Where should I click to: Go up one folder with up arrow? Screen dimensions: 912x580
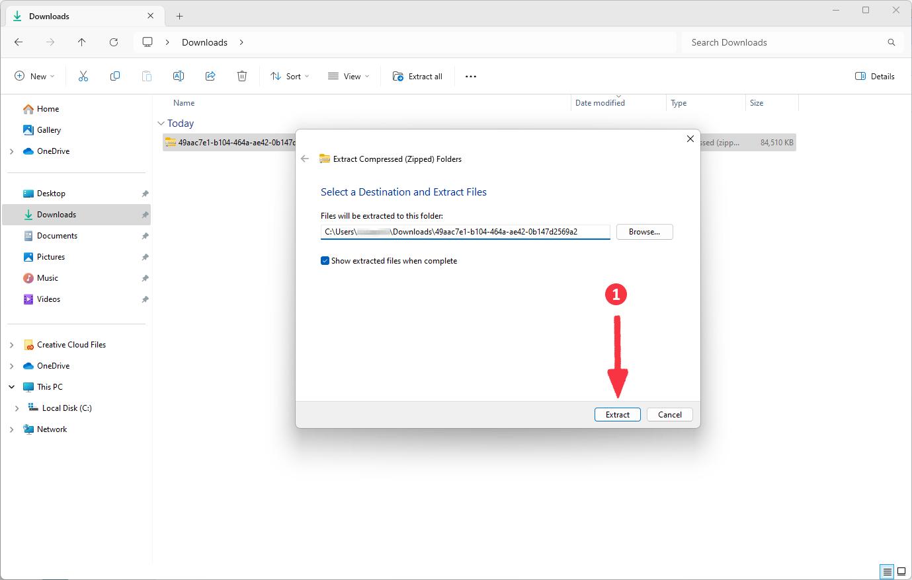82,42
